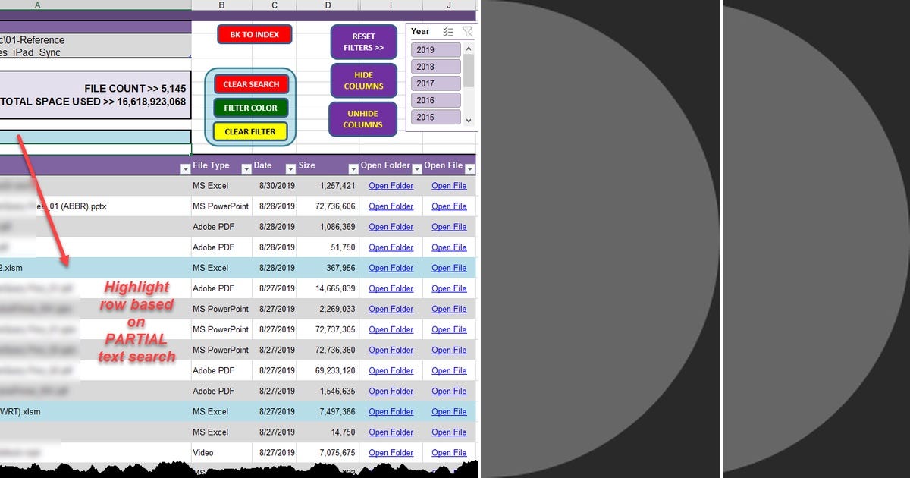The image size is (910, 478).
Task: Click the slicer Clear Filter funnel icon
Action: click(468, 32)
